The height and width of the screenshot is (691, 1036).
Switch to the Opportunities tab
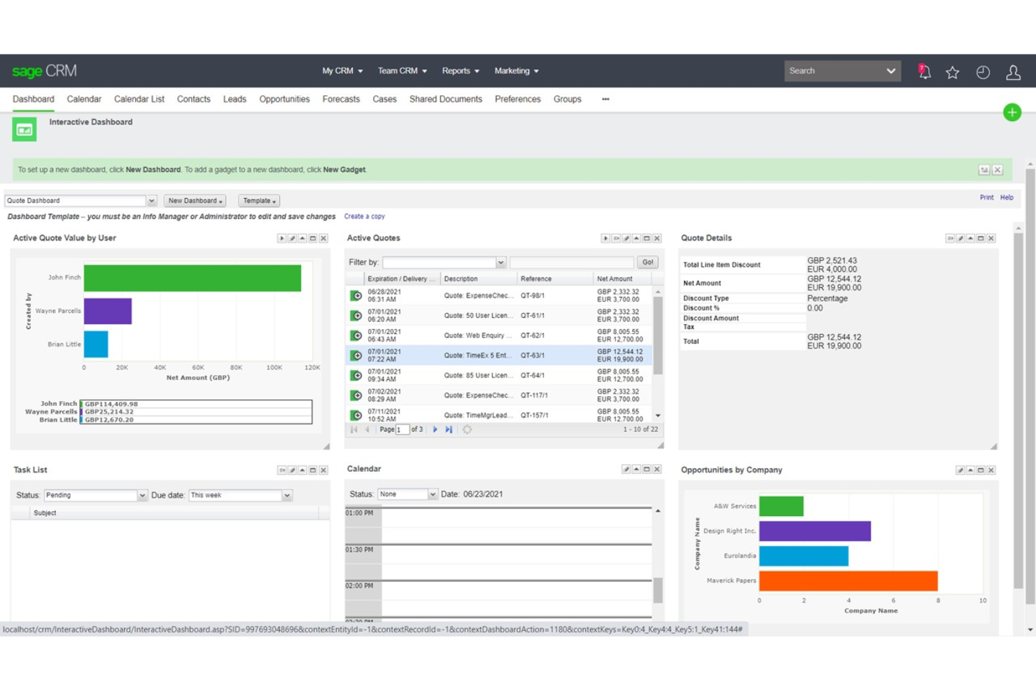[283, 99]
